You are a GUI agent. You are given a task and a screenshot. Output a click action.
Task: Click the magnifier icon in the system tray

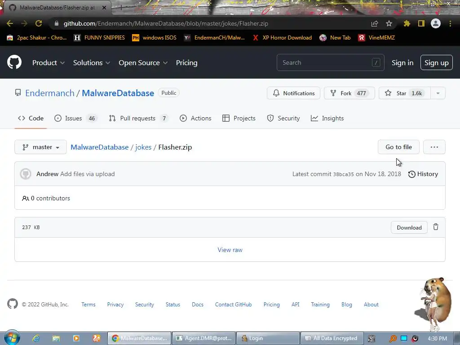393,339
